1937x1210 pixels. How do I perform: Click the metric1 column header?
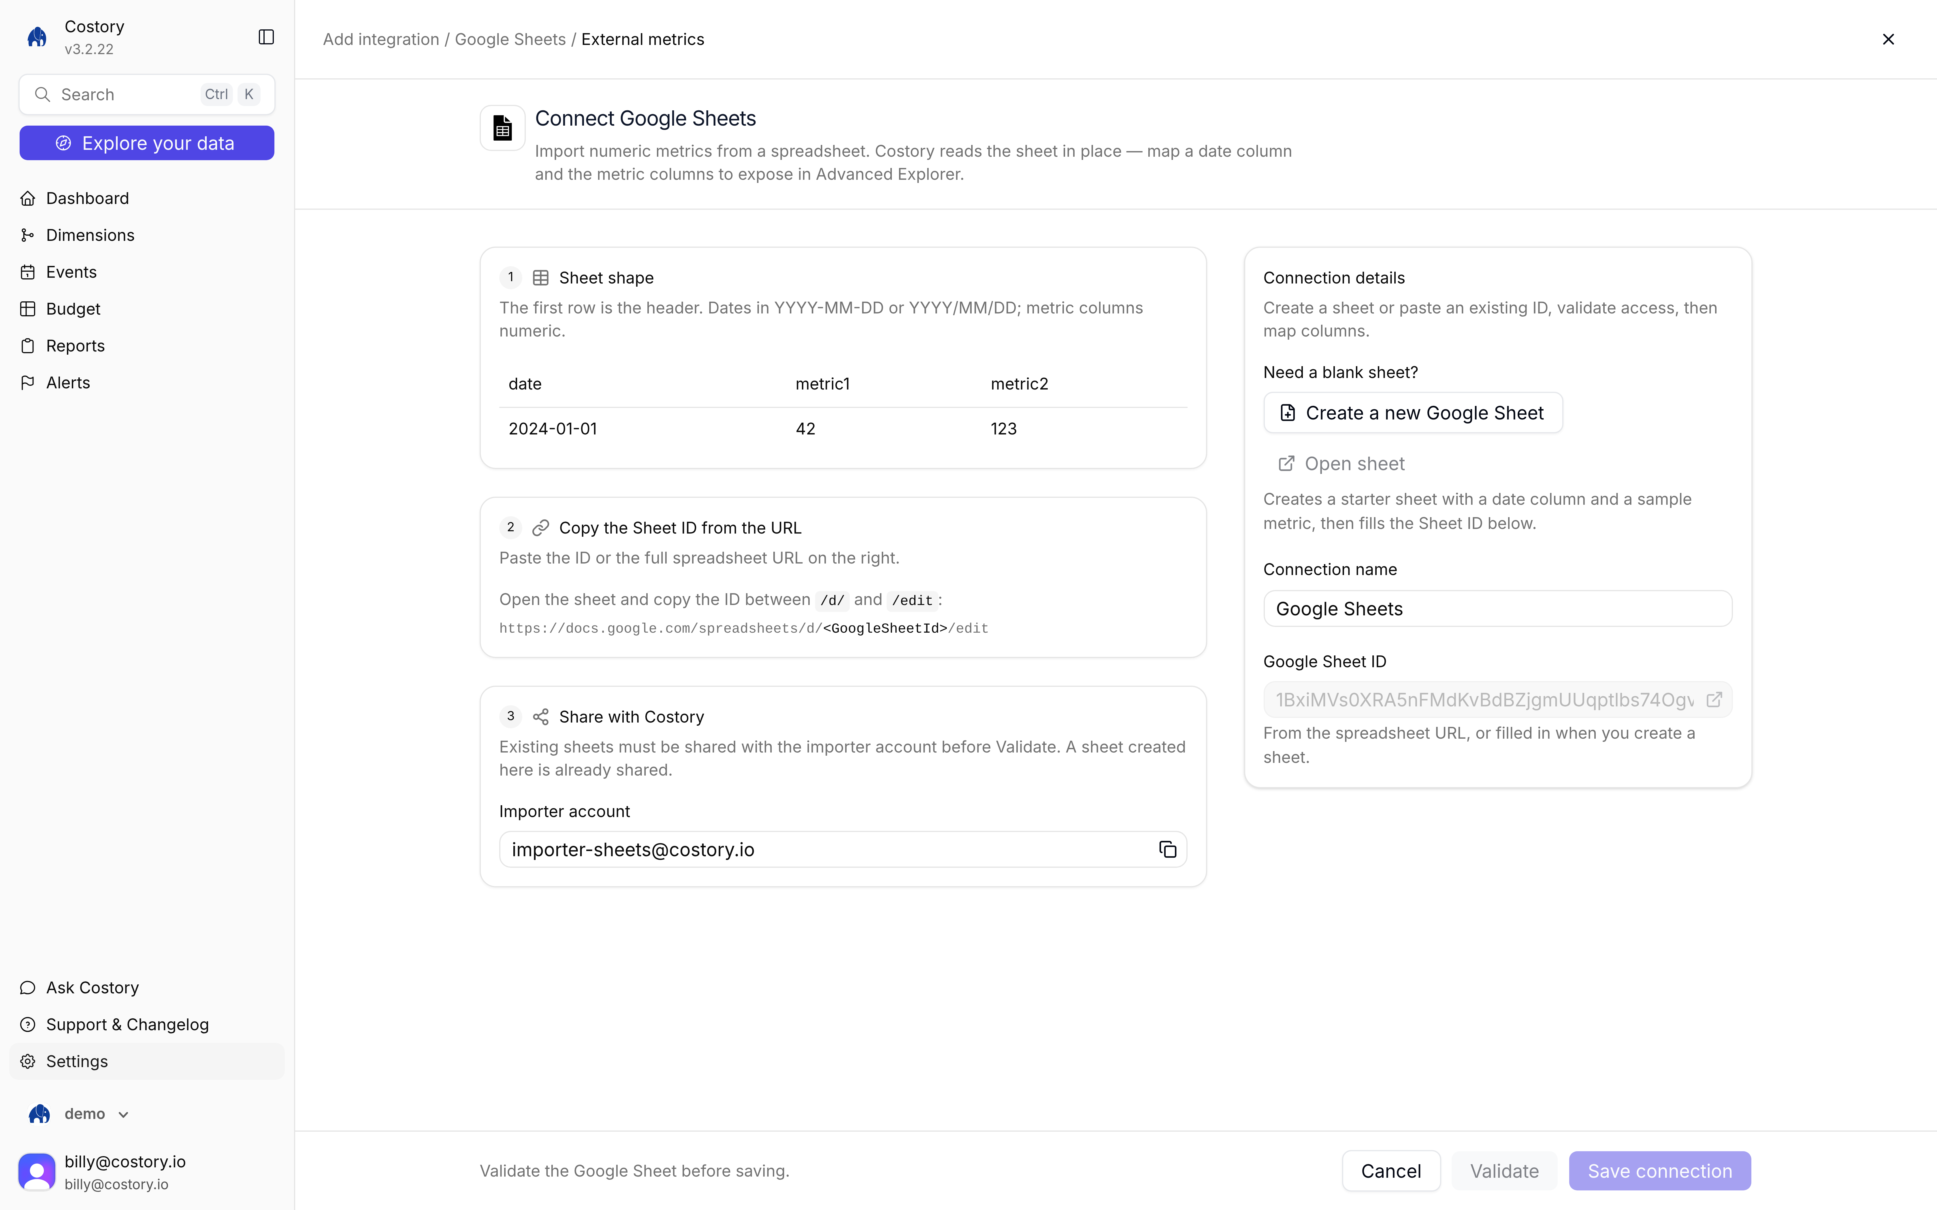click(823, 384)
